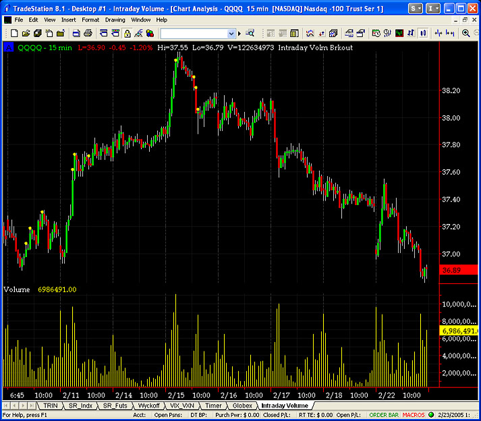Open the View menu
The width and height of the screenshot is (481, 421).
[x=50, y=20]
